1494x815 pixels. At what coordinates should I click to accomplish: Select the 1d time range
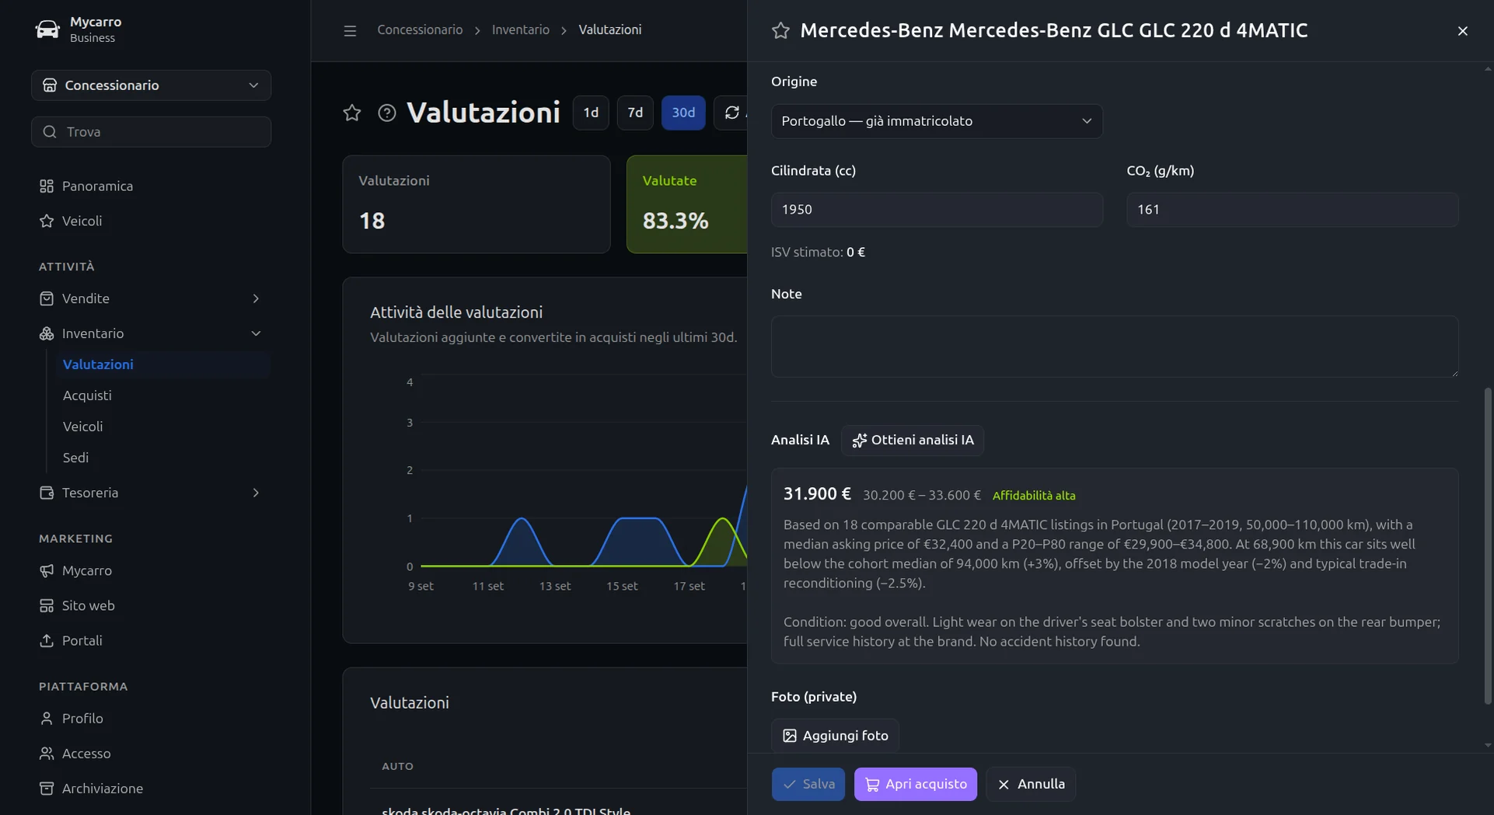tap(591, 113)
